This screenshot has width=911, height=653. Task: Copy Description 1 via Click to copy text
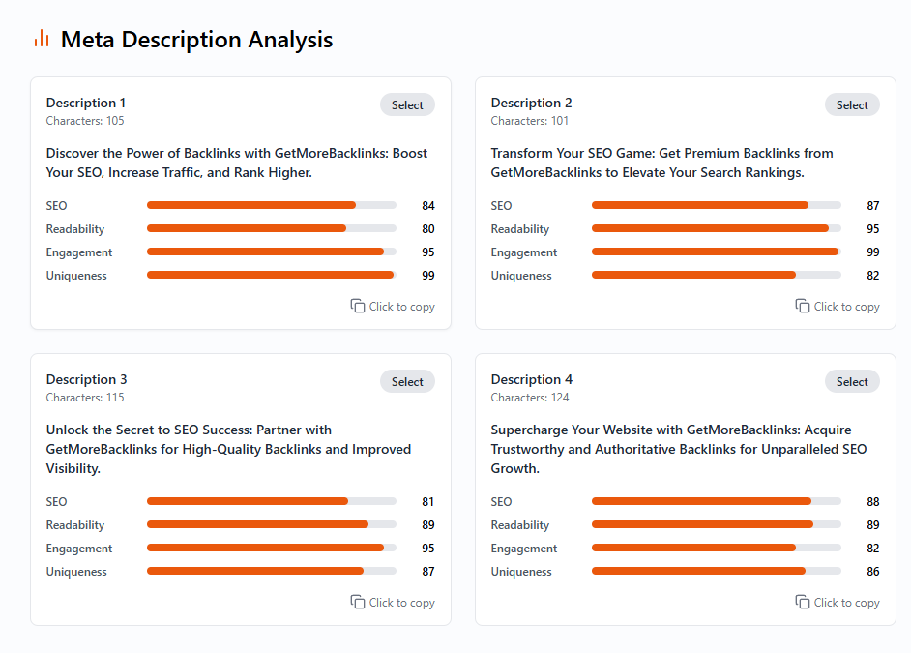point(402,306)
